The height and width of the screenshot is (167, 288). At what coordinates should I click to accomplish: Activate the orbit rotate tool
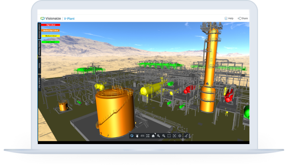click(x=132, y=136)
